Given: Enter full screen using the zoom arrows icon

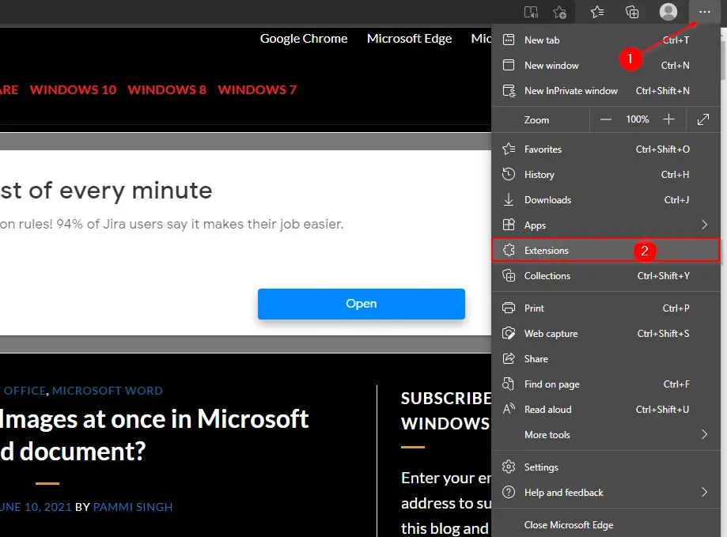Looking at the screenshot, I should [x=703, y=119].
